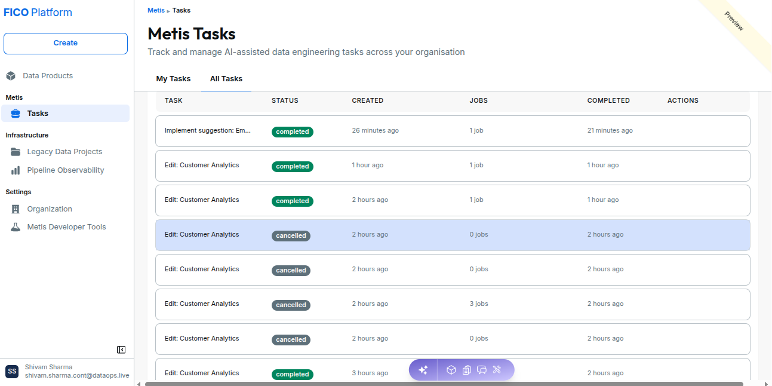772x386 pixels.
Task: Select the Tasks briefcase icon in sidebar
Action: 16,114
